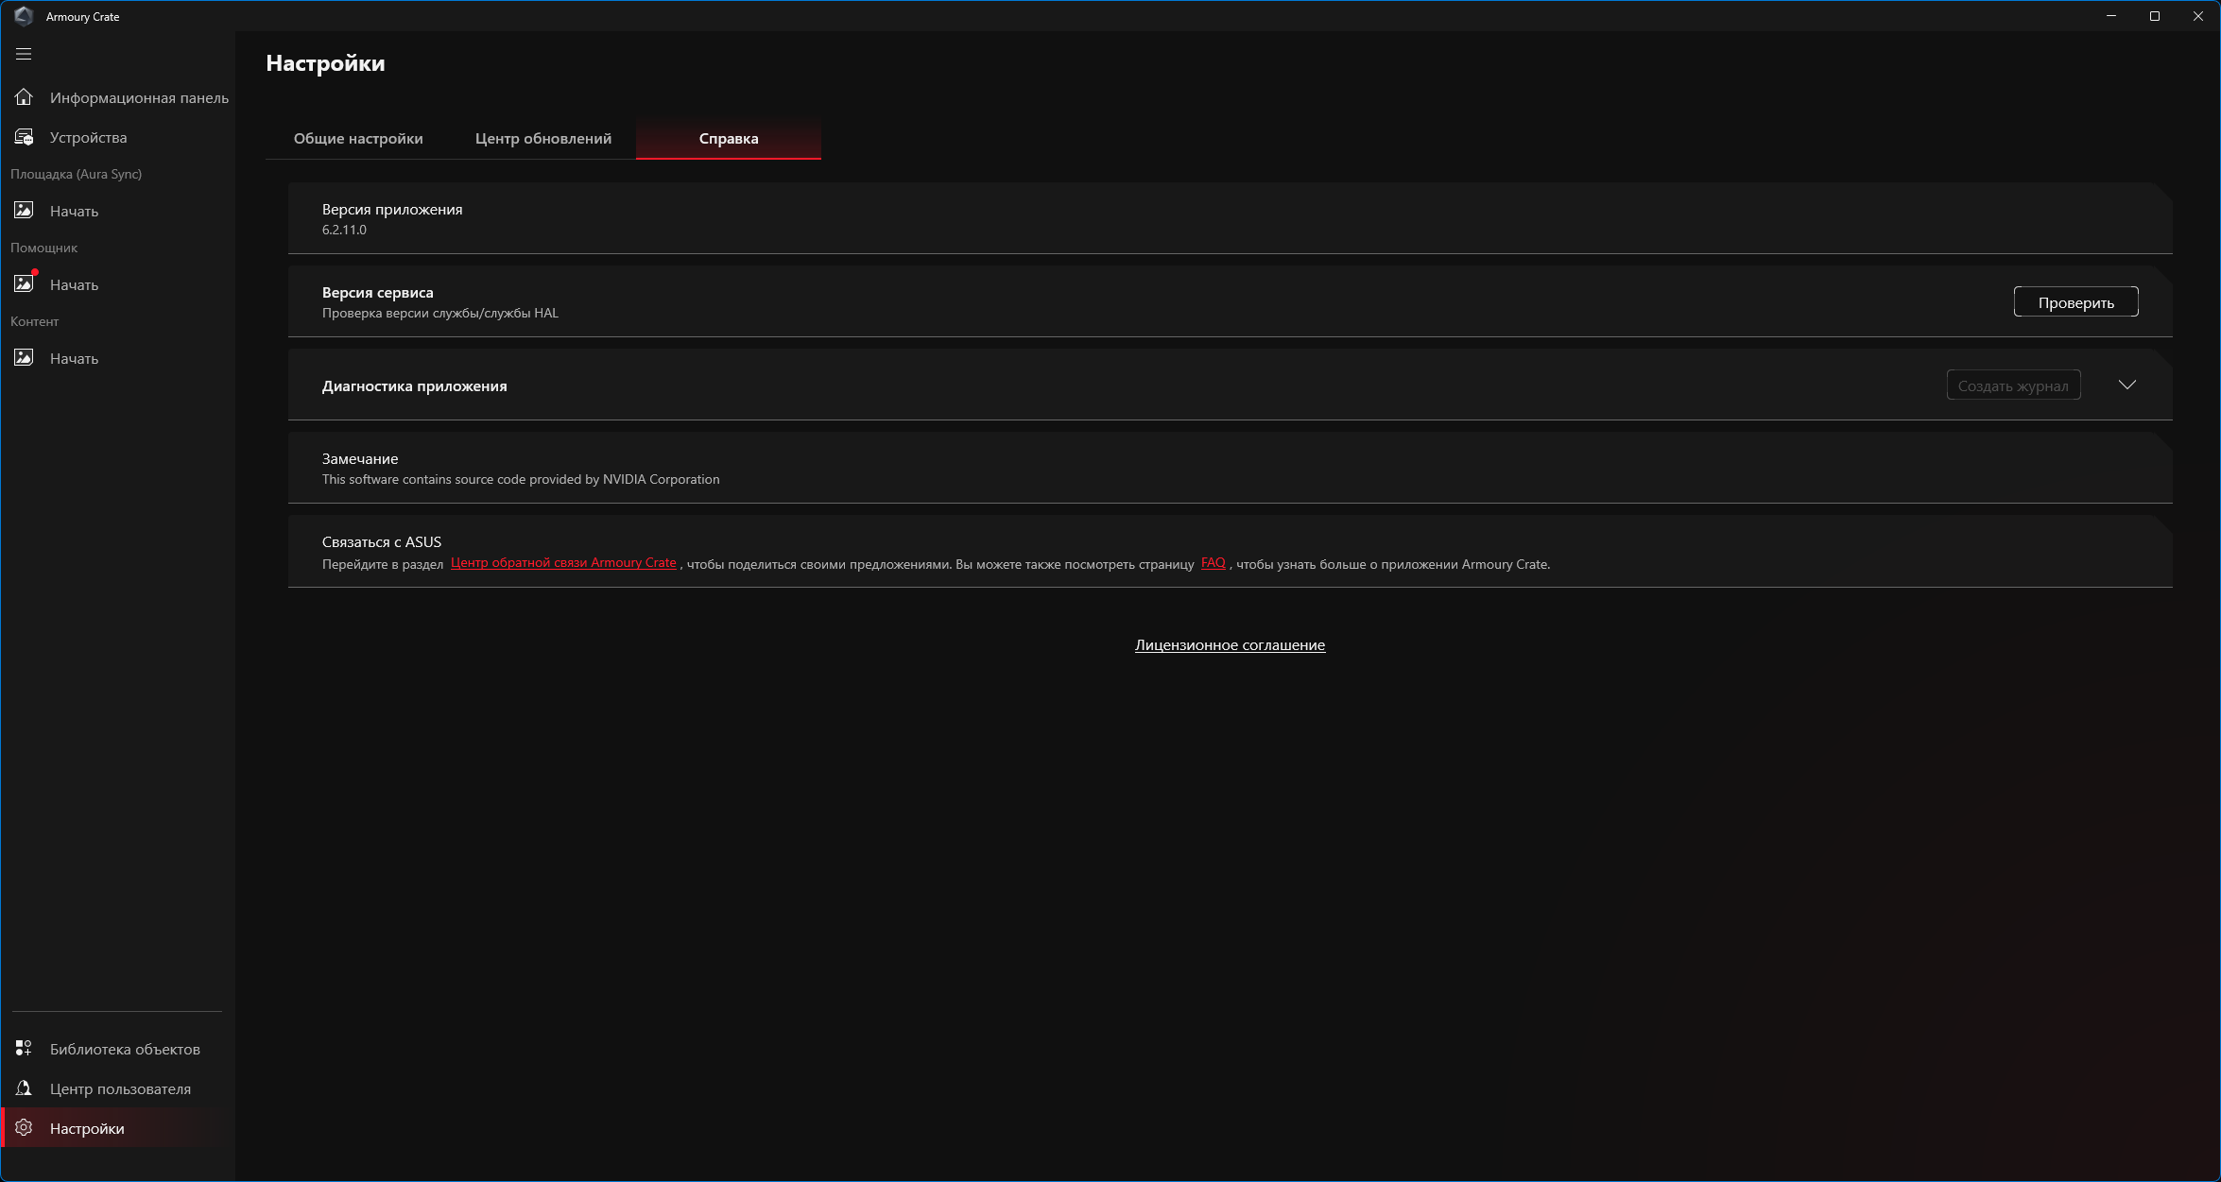Click the Проверка версии службы/службы HAL text
Screen dimensions: 2221x1182
tap(440, 313)
